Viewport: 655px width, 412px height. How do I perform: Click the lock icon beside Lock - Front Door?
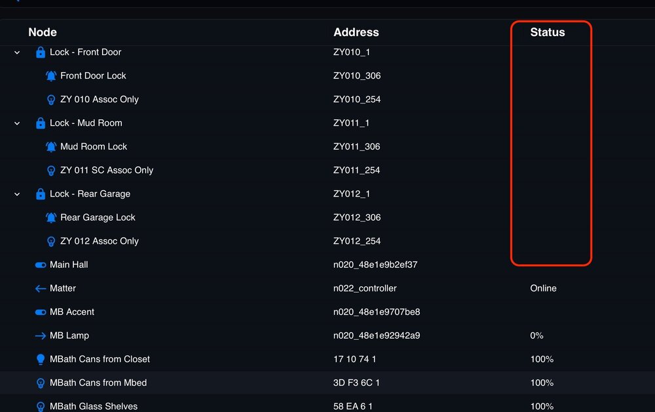[41, 52]
